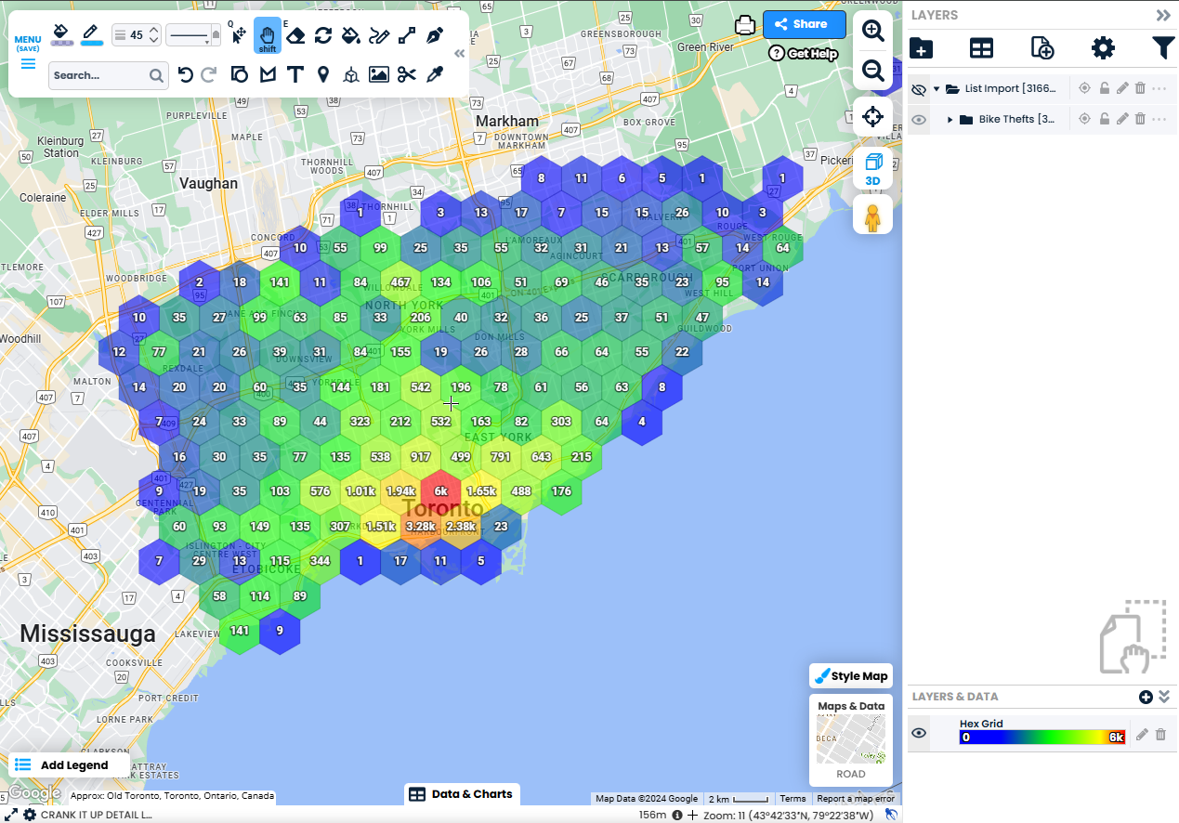Select the polygon tool
This screenshot has width=1179, height=823.
[x=268, y=74]
